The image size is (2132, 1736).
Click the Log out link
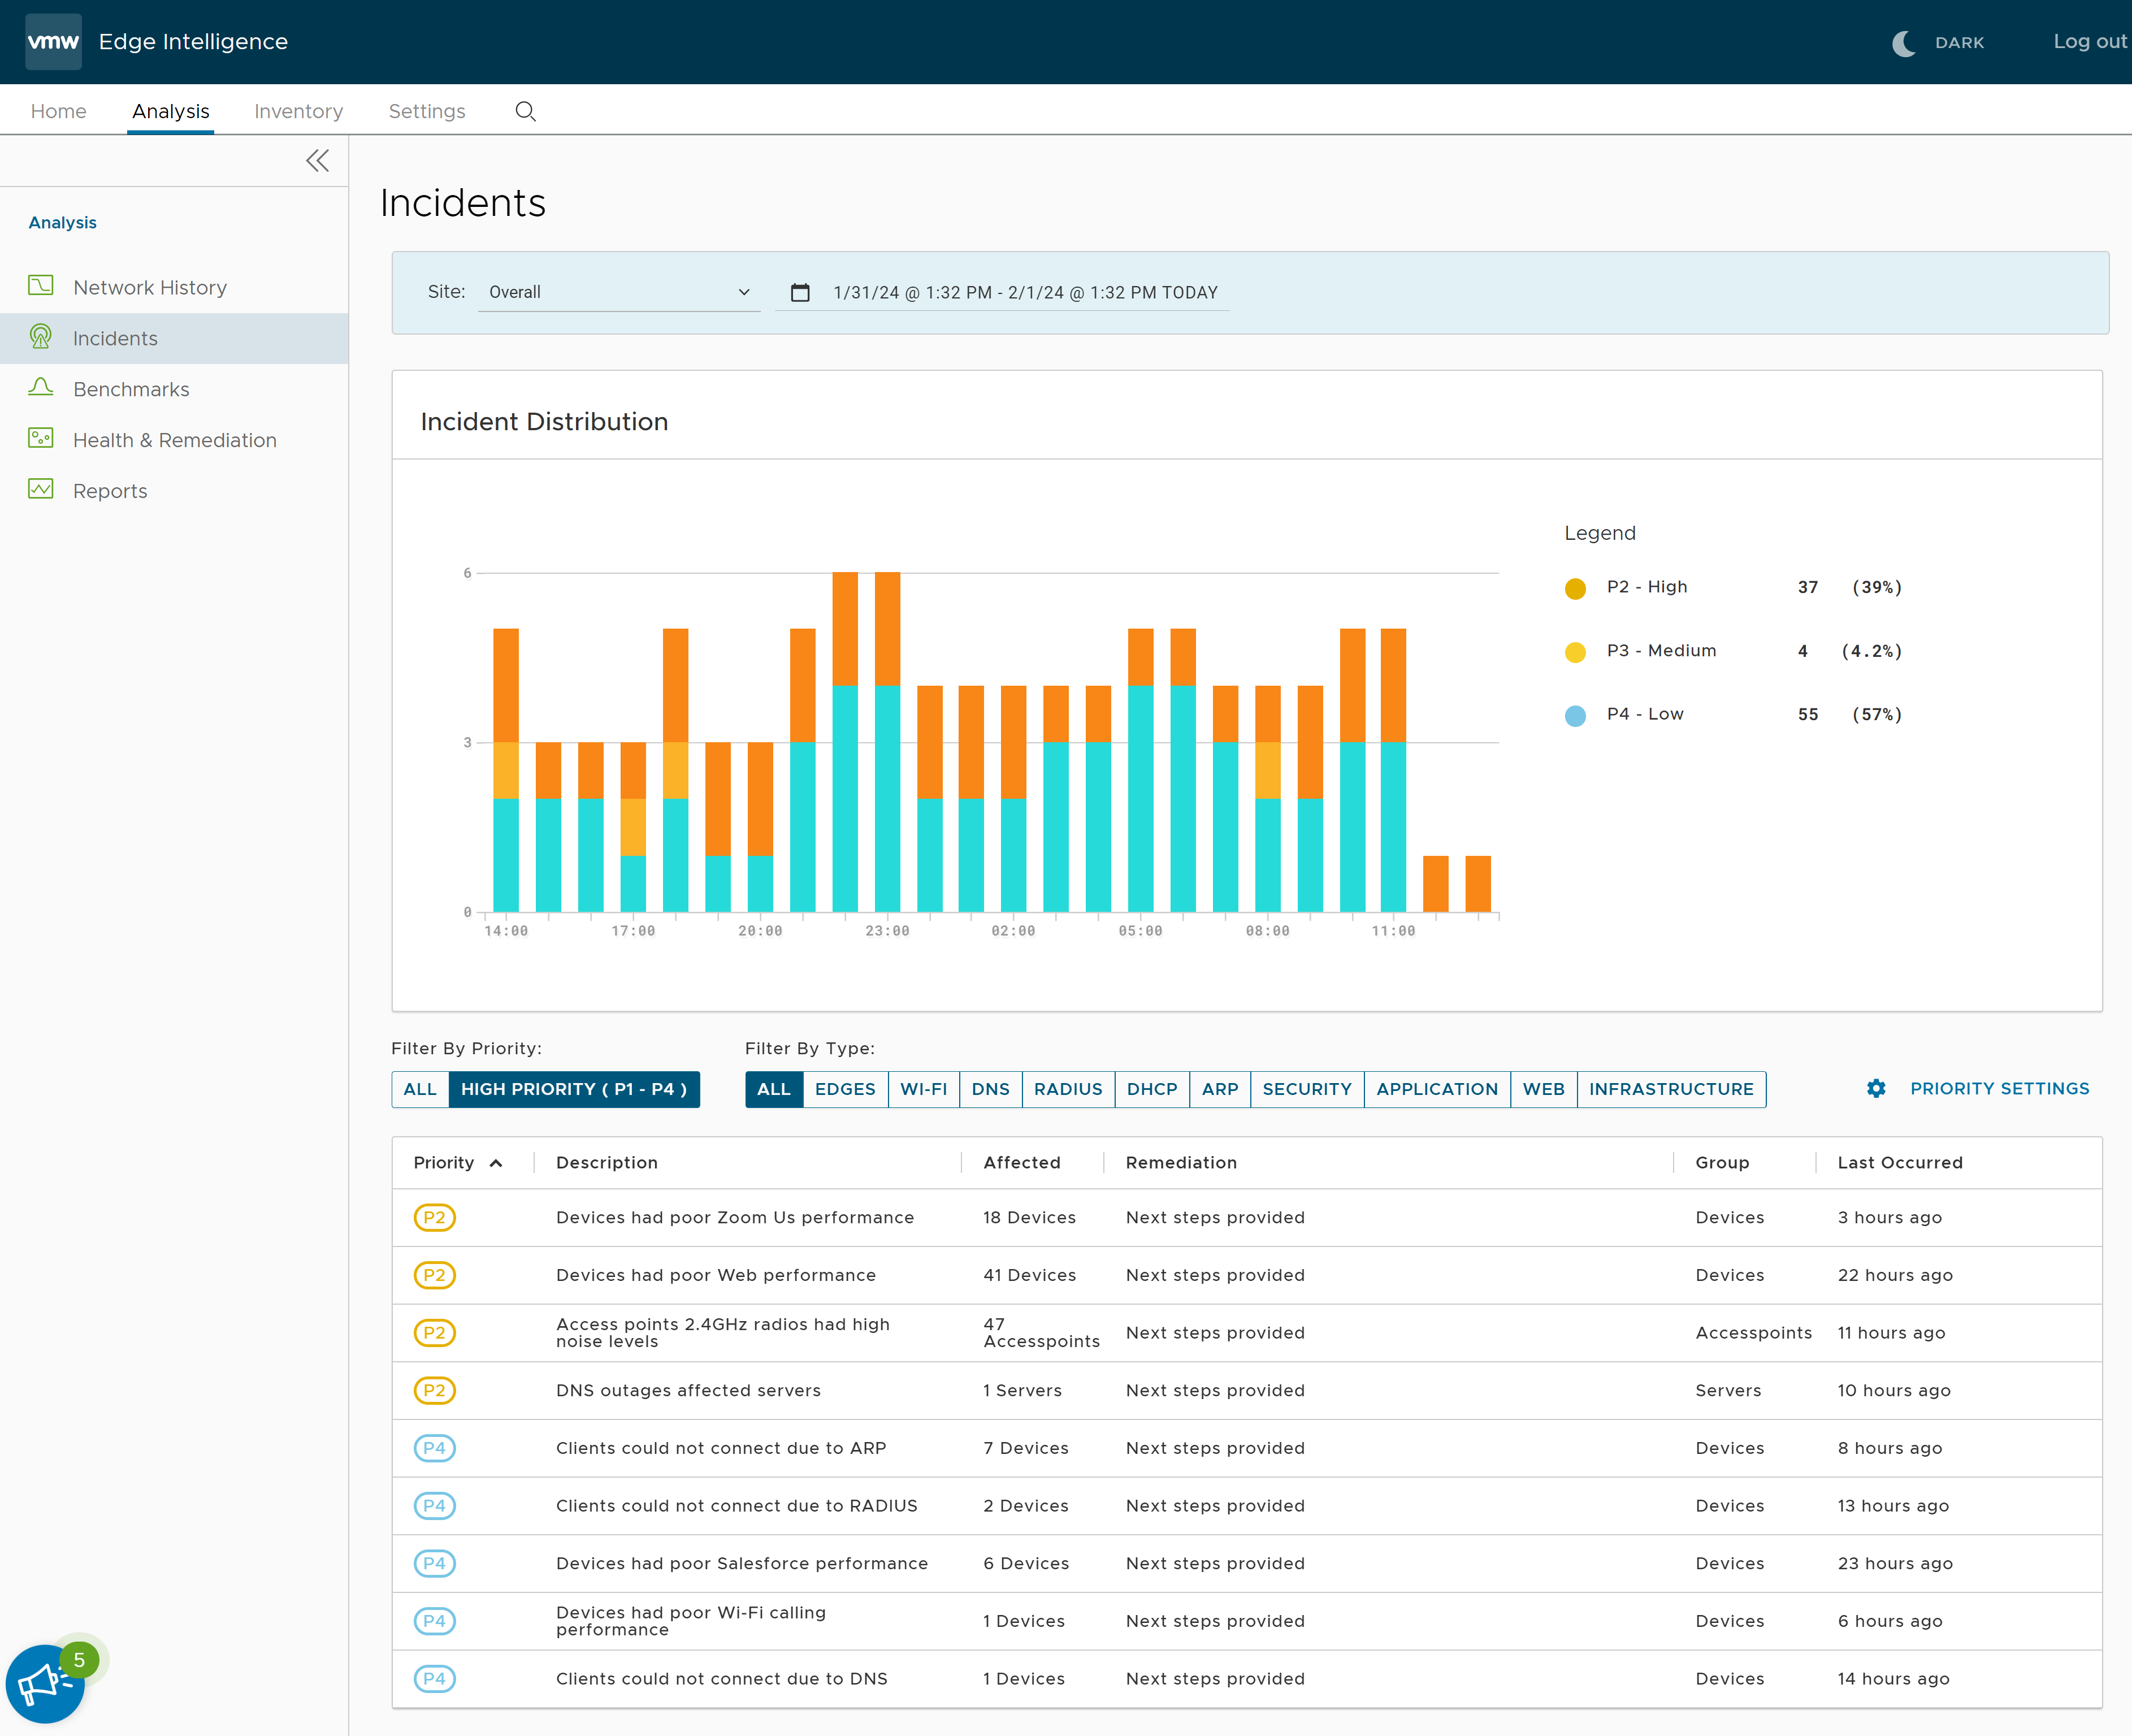[2090, 42]
